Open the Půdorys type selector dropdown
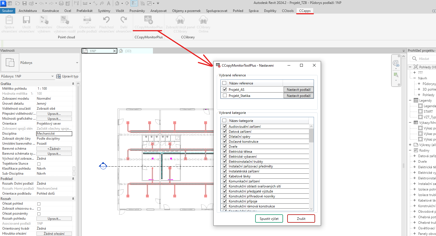 (77, 63)
